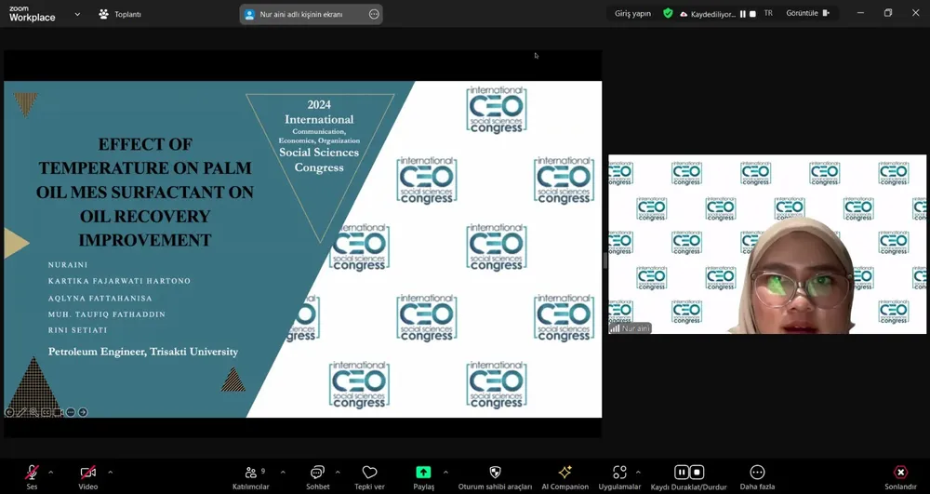This screenshot has width=930, height=494.
Task: Click the Tepki ver reactions heart icon
Action: click(x=369, y=473)
